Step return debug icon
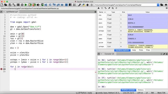Screen dimensions: 168x94 click(x=58, y=5)
